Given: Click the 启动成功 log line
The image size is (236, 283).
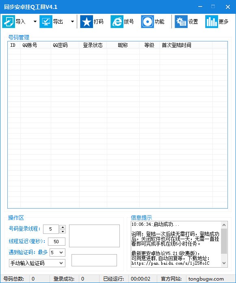Looking at the screenshot, I should [x=155, y=225].
